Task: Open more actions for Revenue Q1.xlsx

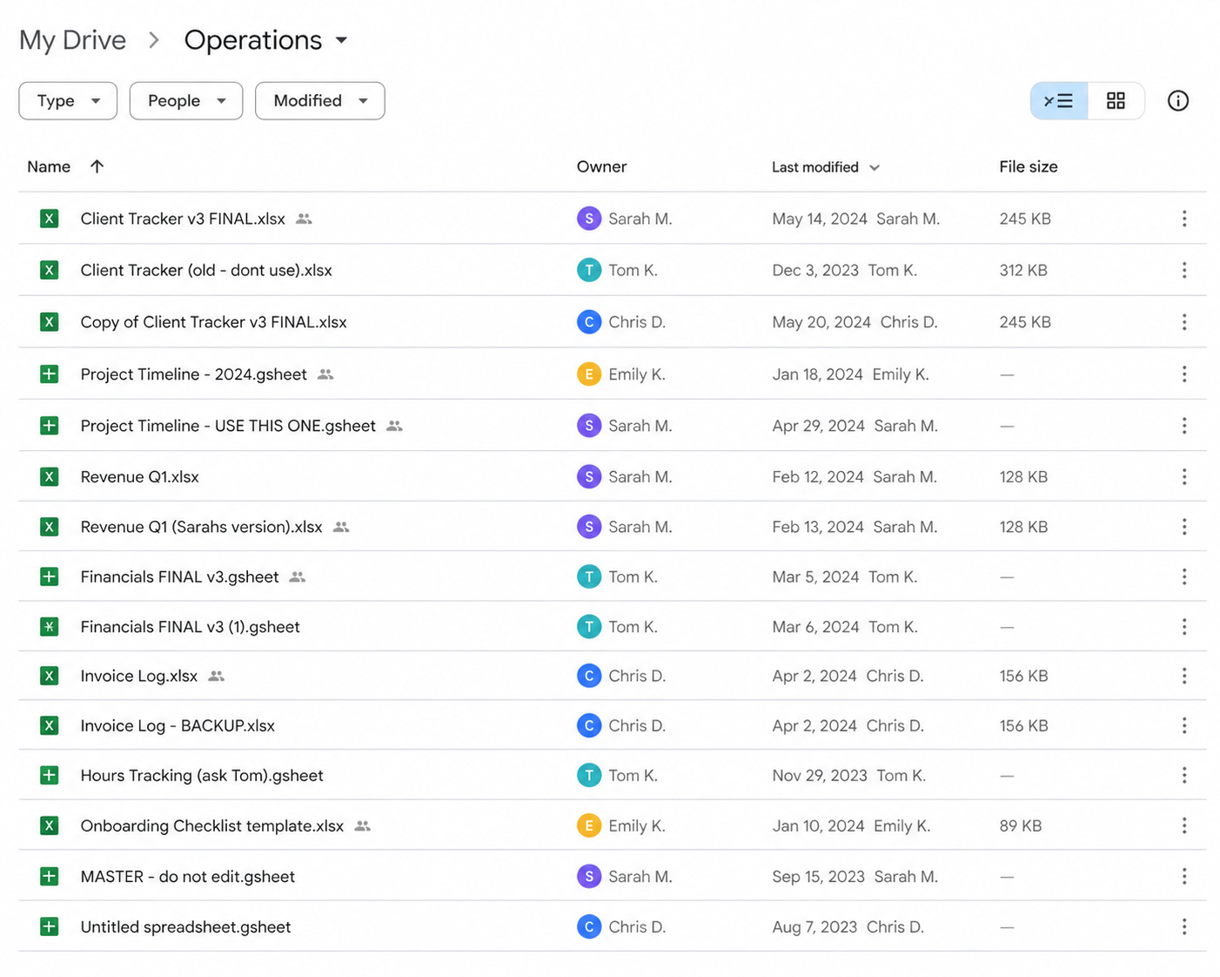Action: coord(1183,476)
